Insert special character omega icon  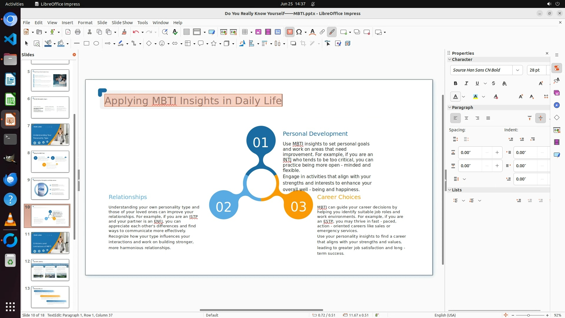pos(299,32)
